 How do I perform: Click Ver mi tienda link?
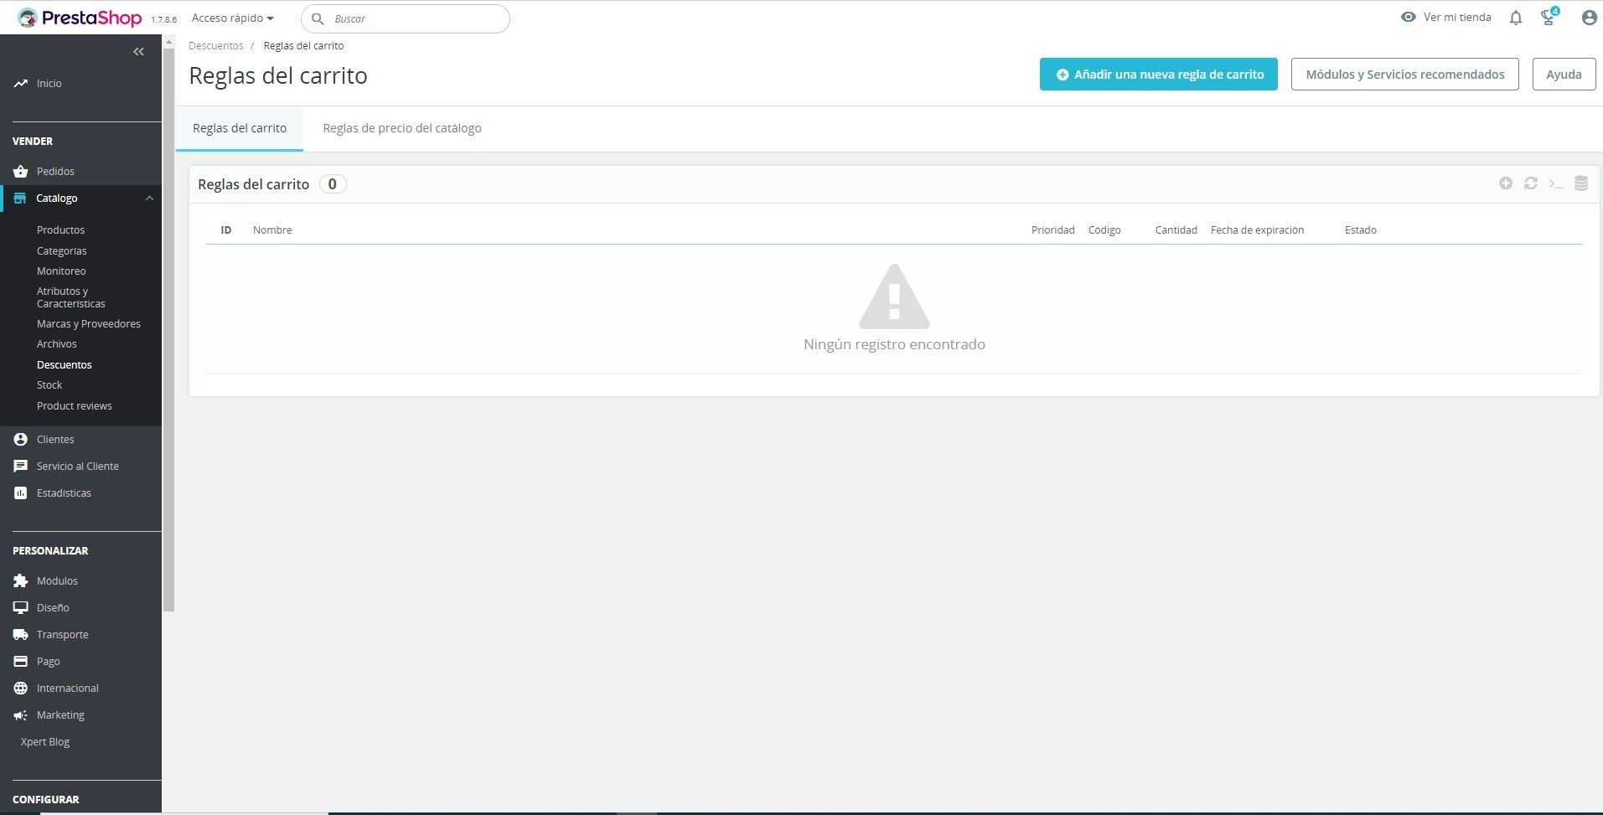click(x=1457, y=17)
